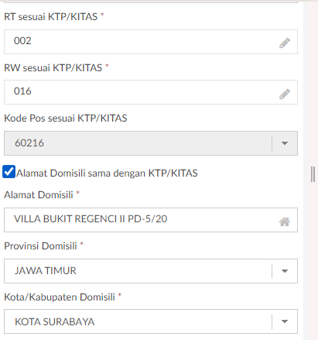
Task: Uncheck Alamat Domisili sama dengan KTP/KITAS checkbox
Action: (x=9, y=172)
